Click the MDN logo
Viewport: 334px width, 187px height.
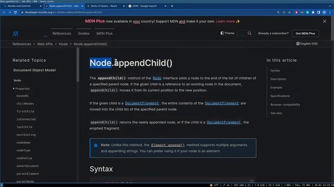[x=15, y=33]
